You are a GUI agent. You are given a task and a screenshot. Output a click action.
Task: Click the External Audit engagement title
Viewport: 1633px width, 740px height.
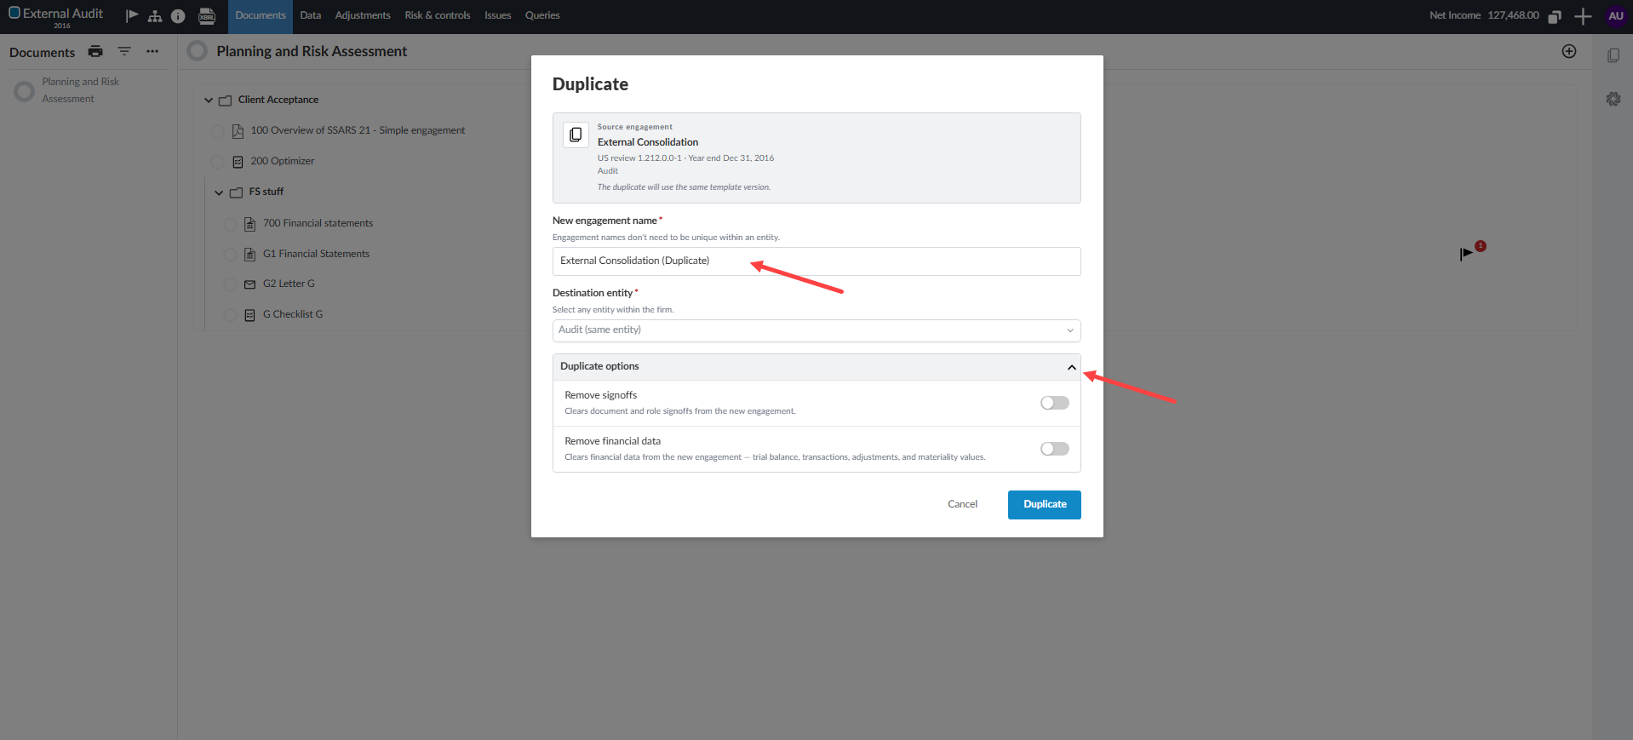(x=63, y=14)
